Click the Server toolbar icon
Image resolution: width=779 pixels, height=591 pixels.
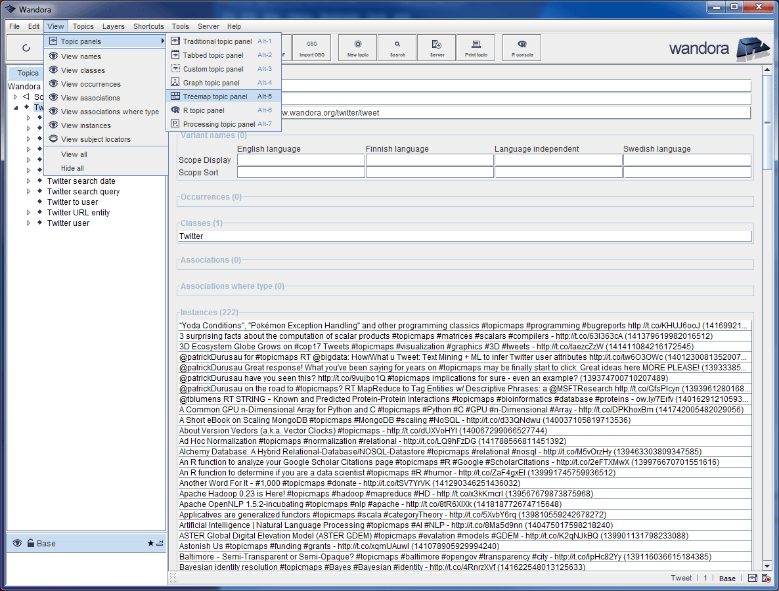coord(436,48)
